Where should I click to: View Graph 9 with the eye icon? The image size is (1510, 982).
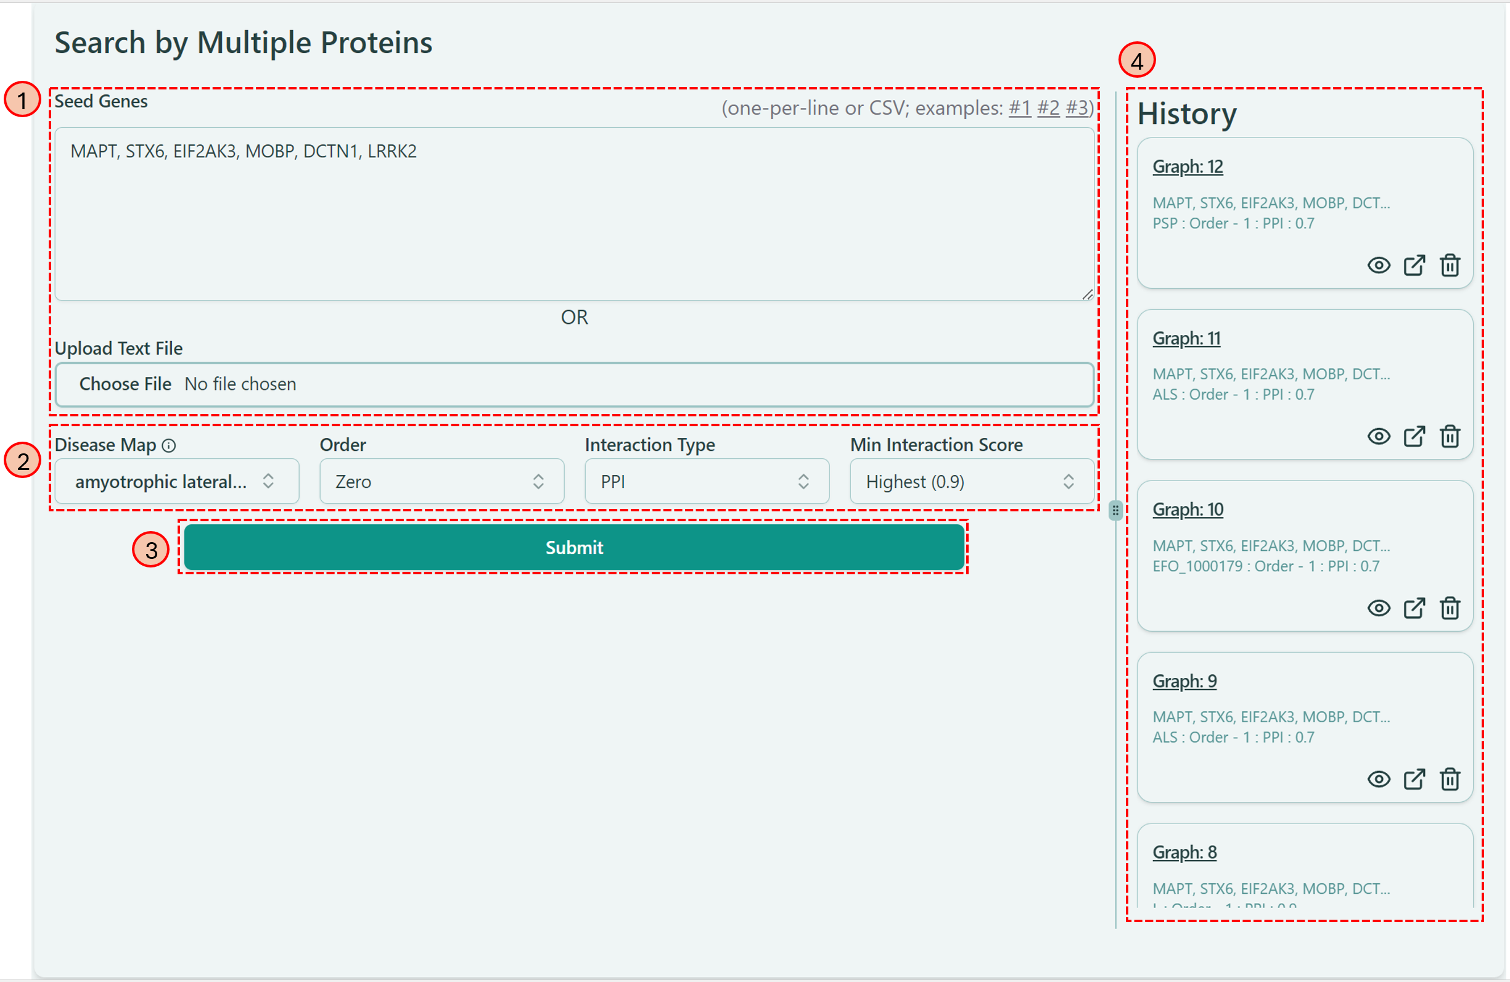1378,780
